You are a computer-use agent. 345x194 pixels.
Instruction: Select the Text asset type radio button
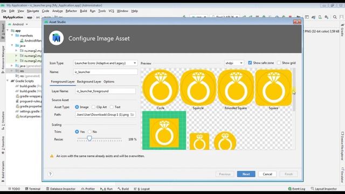[x=112, y=107]
